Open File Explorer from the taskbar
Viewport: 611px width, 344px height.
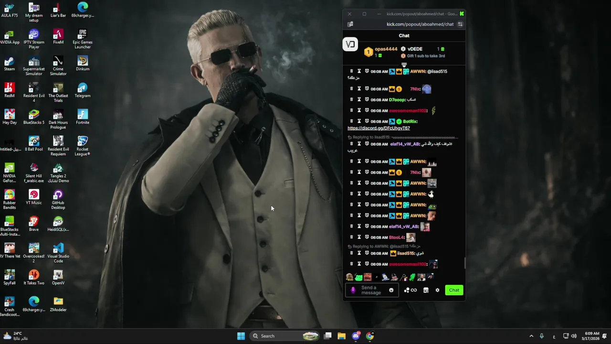point(341,336)
